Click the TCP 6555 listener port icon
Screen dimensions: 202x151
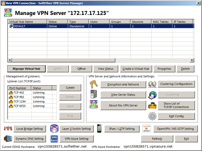[11, 106]
